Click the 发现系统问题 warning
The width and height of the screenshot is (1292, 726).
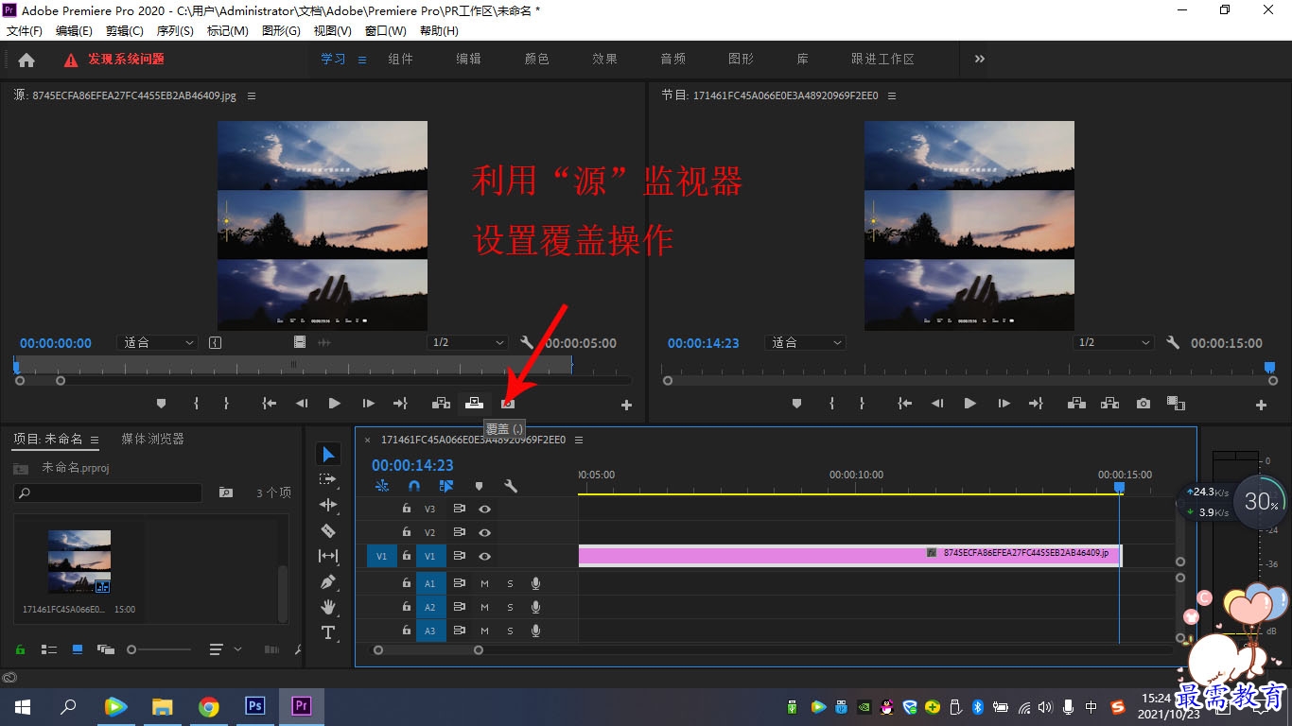(114, 59)
